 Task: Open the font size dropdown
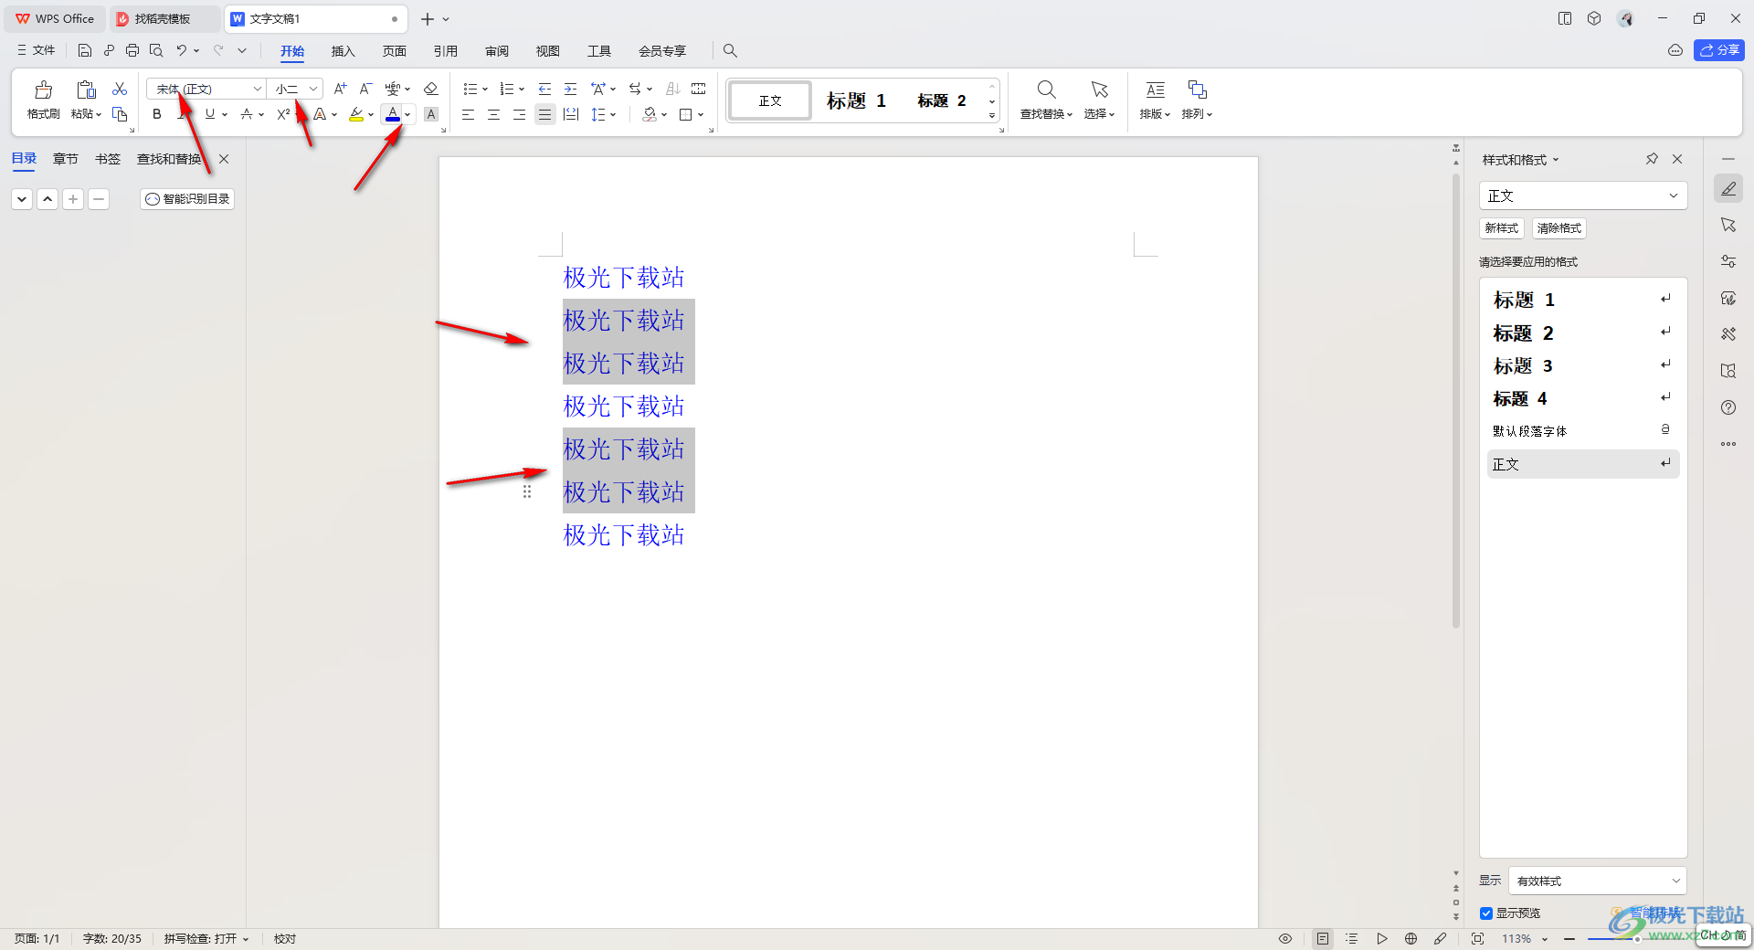(313, 89)
